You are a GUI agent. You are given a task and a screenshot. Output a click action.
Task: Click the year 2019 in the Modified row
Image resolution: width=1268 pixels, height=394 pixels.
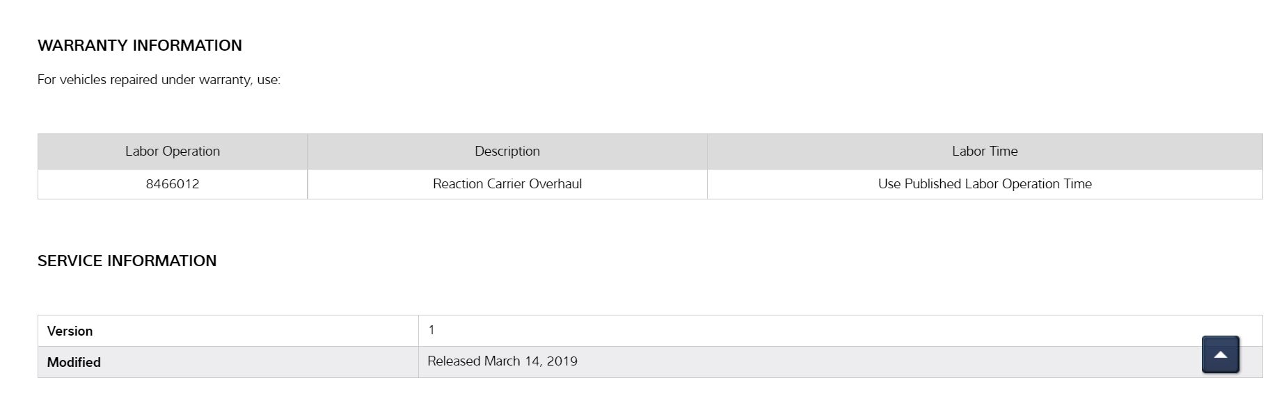click(562, 361)
